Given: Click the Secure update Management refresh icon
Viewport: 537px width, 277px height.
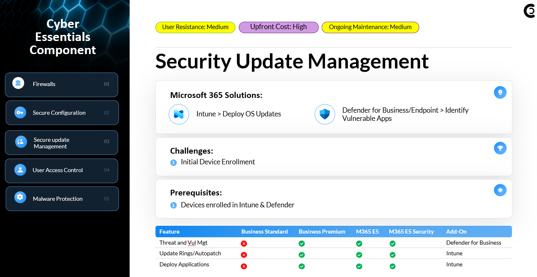Looking at the screenshot, I should (x=21, y=142).
